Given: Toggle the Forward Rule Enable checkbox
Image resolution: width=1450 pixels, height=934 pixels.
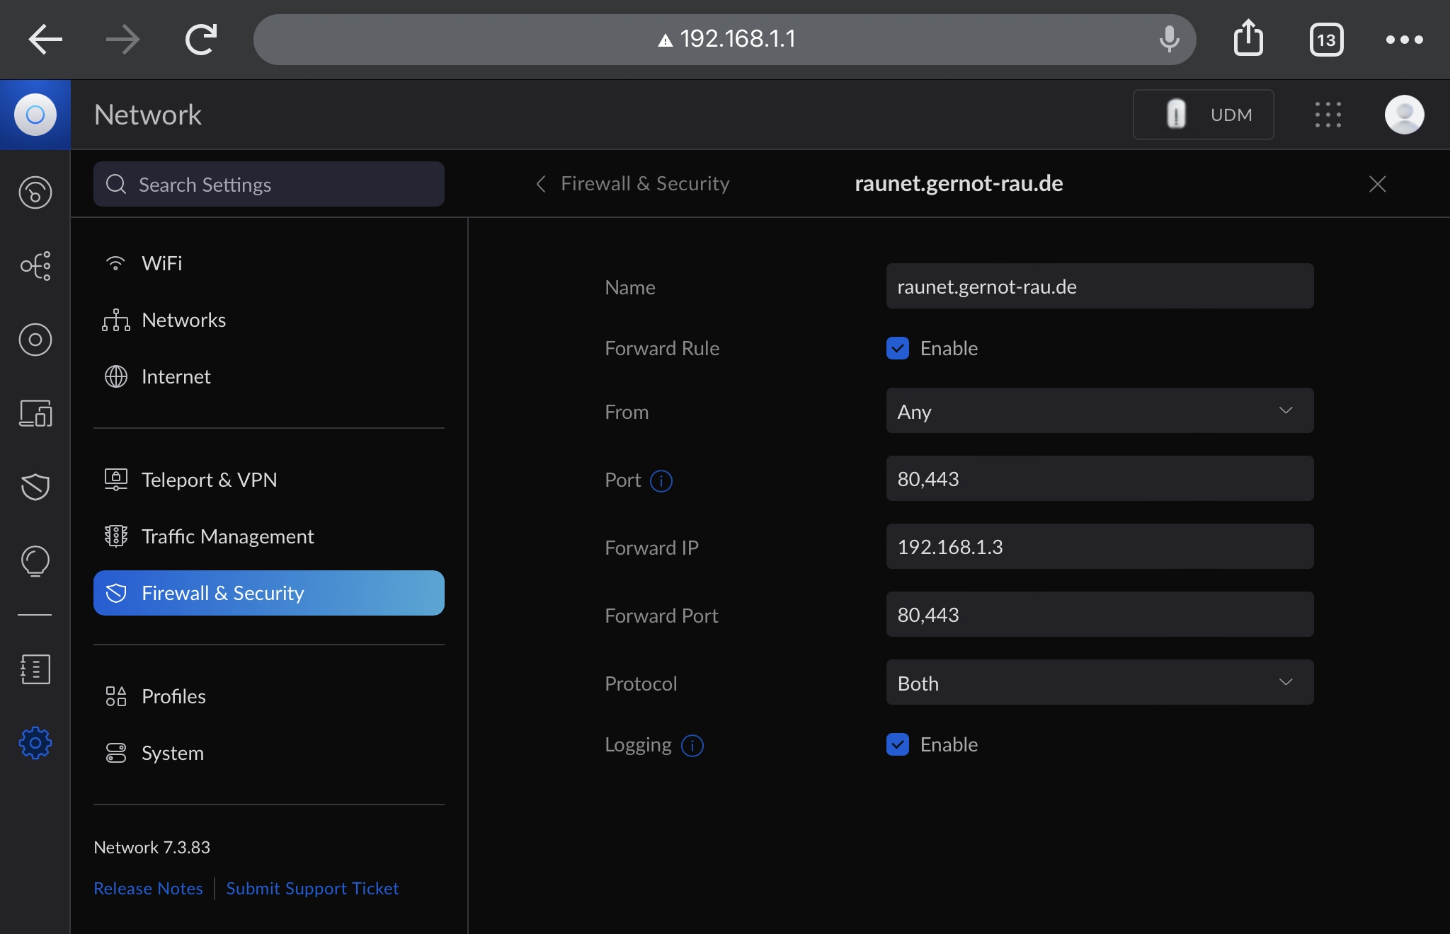Looking at the screenshot, I should 898,348.
